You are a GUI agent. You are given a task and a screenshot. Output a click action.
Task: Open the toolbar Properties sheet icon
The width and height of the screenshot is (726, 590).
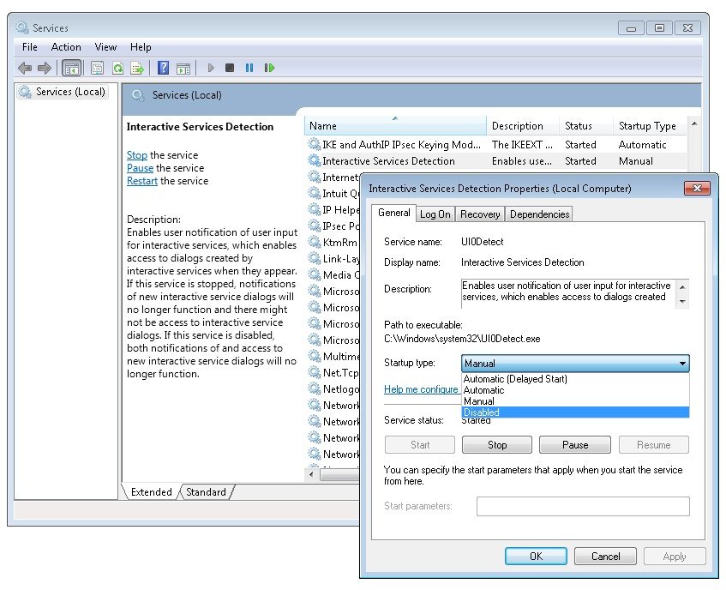(97, 68)
